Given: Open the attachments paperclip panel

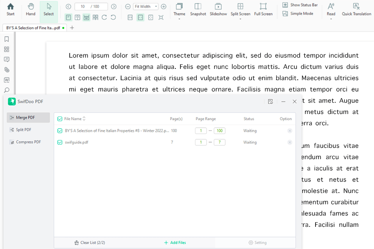Looking at the screenshot, I should (7, 70).
